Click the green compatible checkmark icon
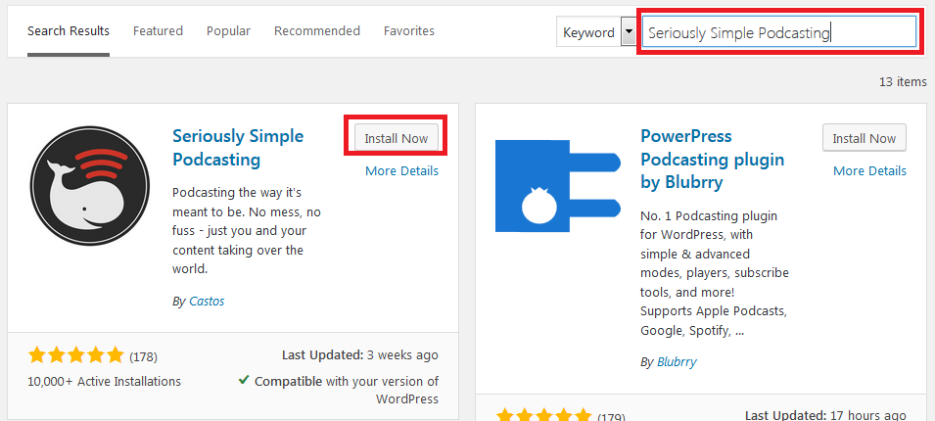Viewport: 935px width, 421px height. 243,380
